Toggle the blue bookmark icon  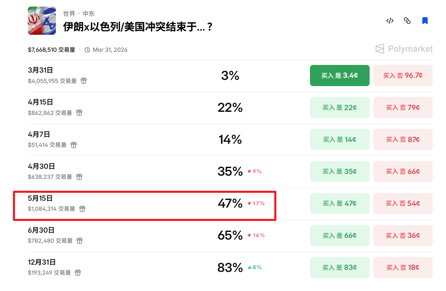coord(425,21)
